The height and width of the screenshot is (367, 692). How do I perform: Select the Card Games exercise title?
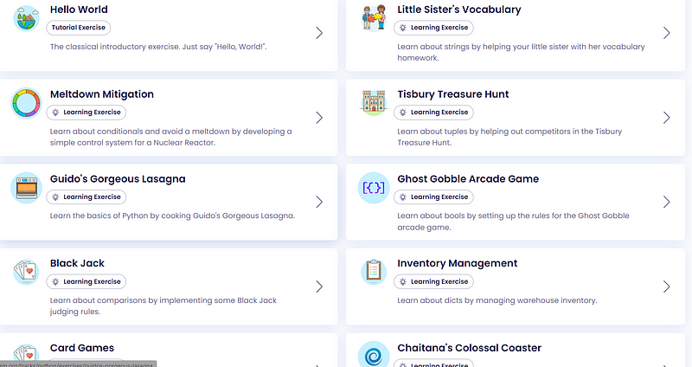pyautogui.click(x=81, y=348)
